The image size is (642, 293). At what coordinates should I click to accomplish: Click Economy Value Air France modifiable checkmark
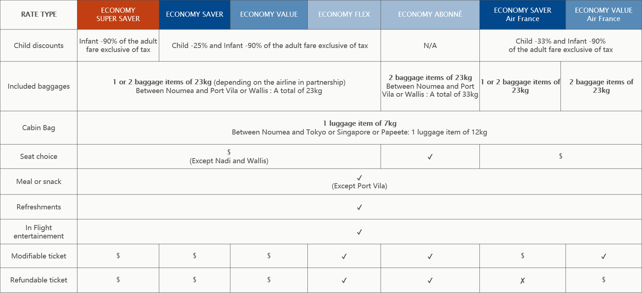(x=604, y=256)
